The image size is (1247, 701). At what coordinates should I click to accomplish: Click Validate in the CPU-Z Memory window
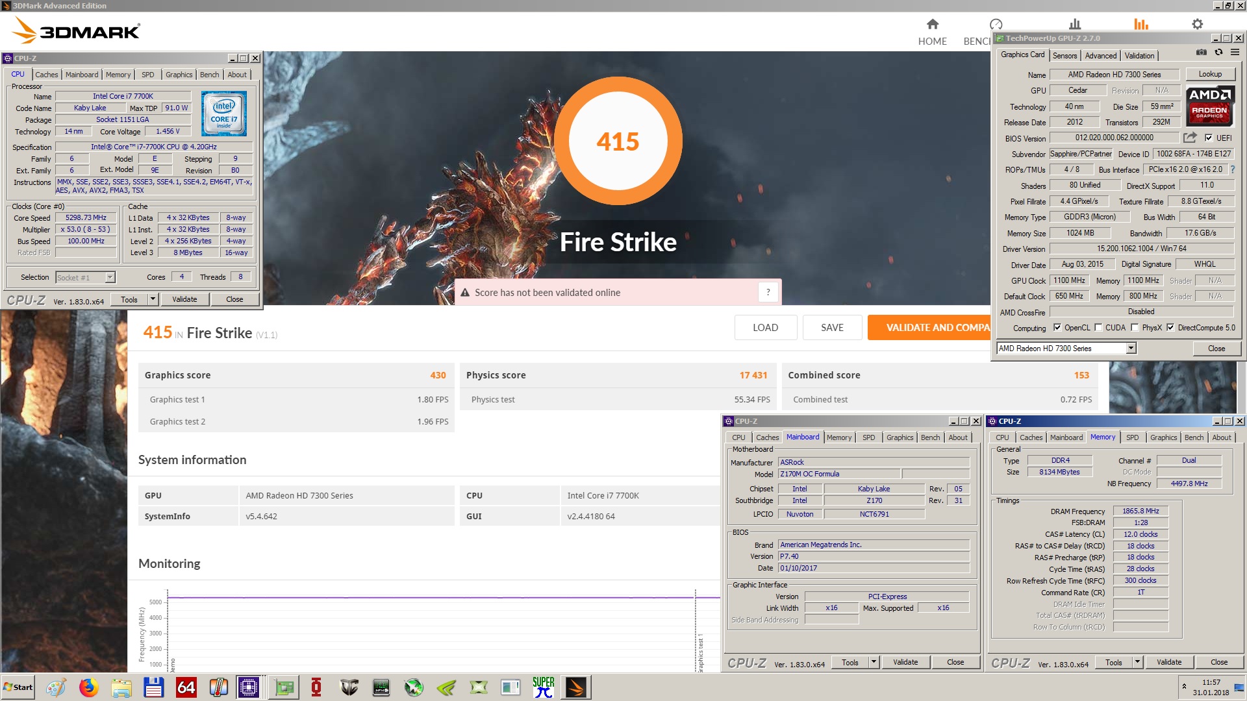1169,662
